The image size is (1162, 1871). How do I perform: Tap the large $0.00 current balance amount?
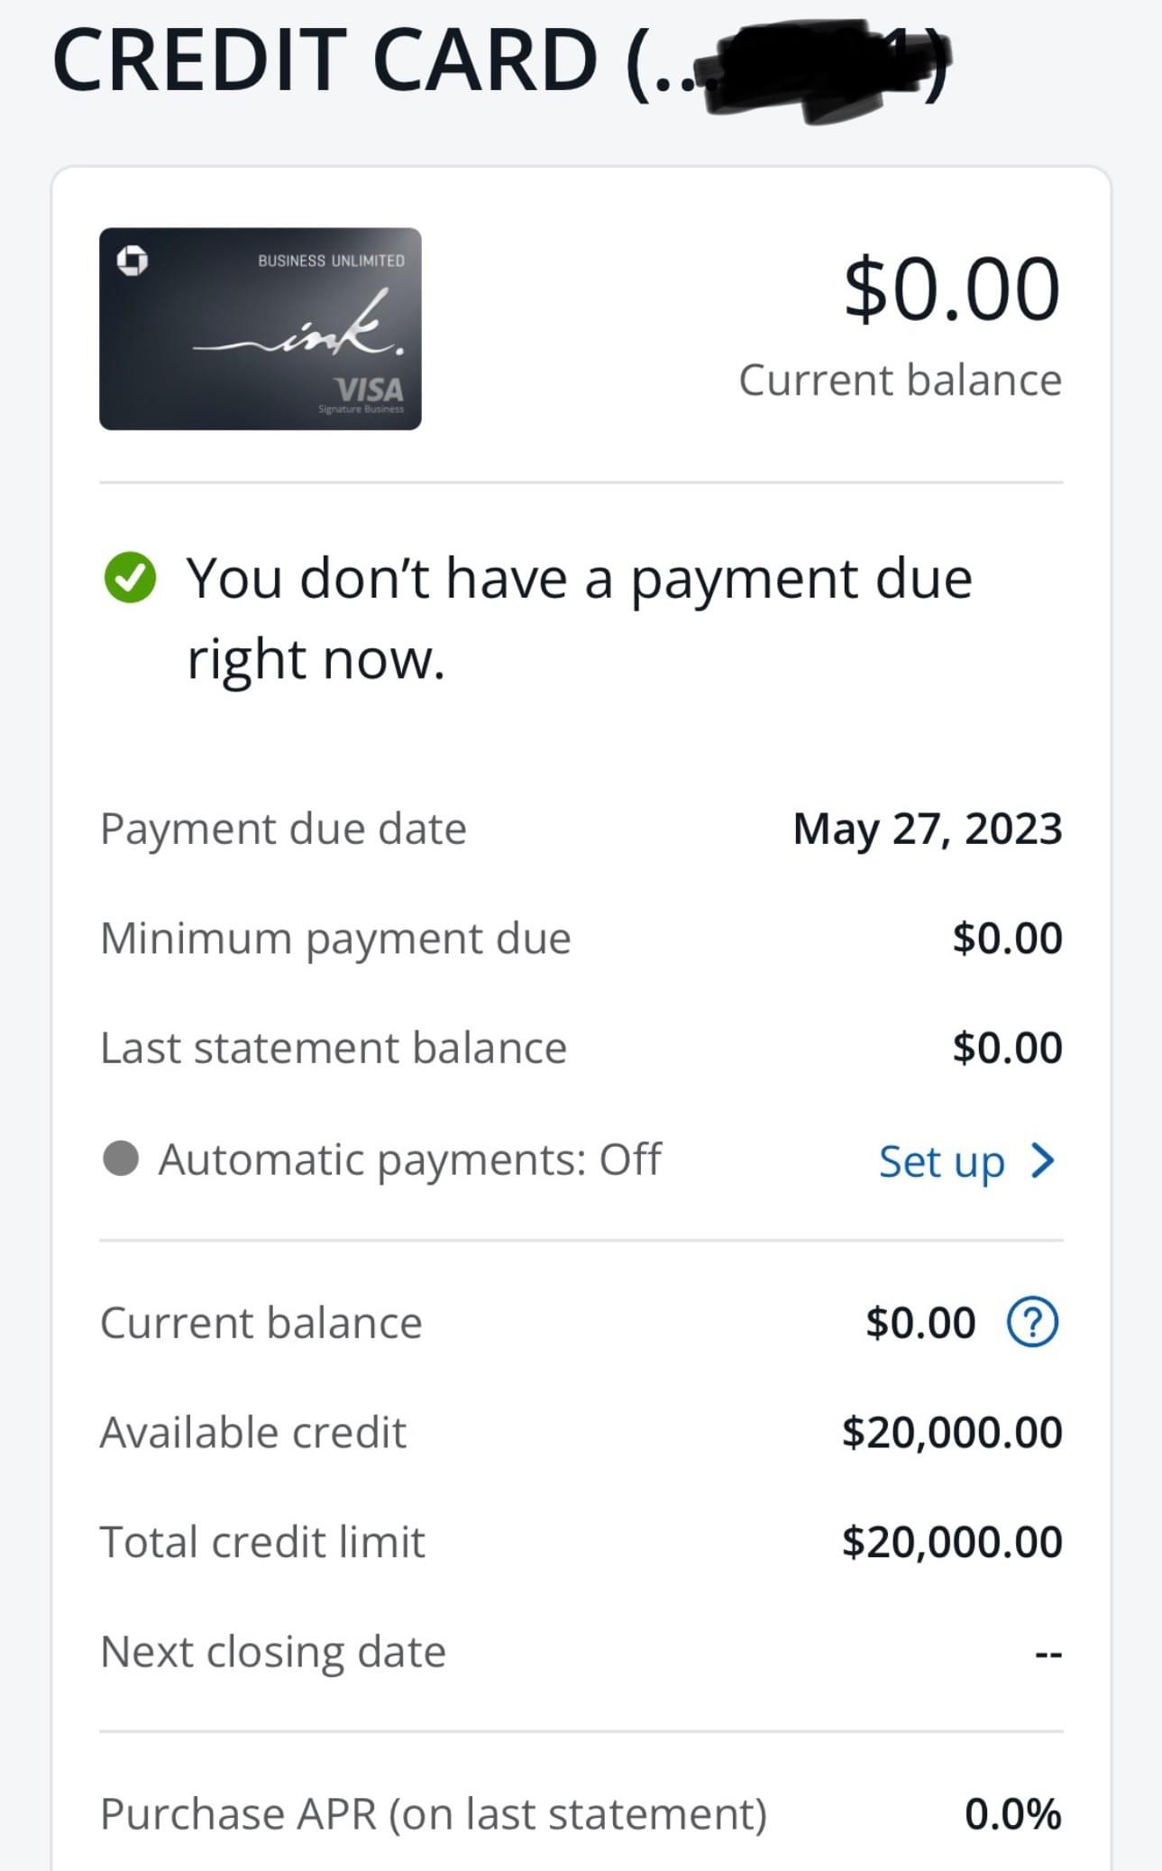pos(951,289)
